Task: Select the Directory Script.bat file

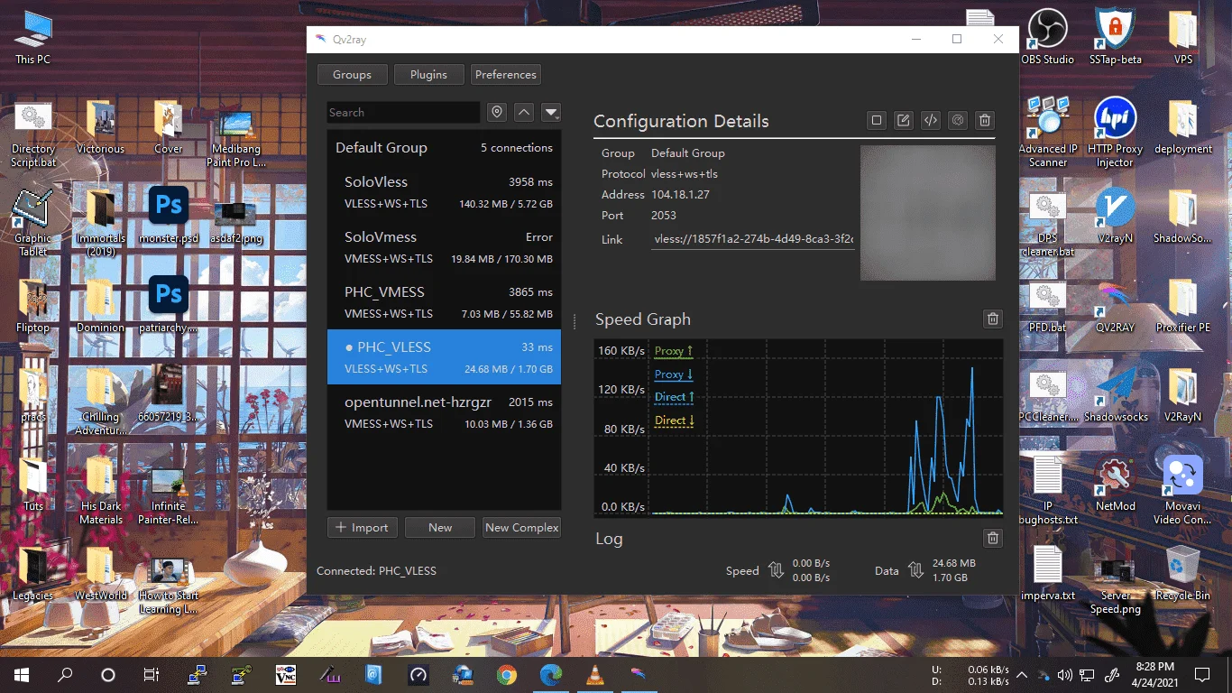Action: pos(33,134)
